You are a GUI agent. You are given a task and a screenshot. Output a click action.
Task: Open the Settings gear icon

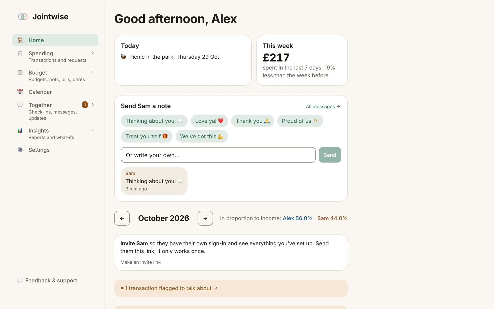[20, 150]
